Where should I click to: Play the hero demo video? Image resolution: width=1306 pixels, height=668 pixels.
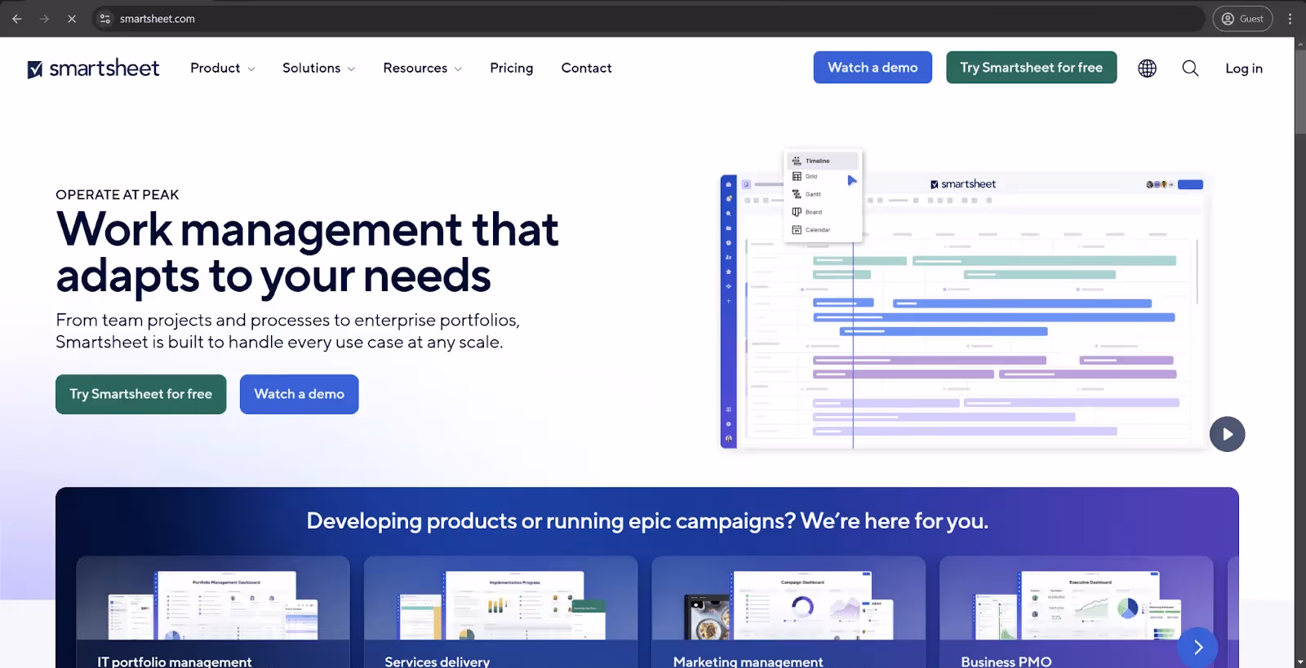(x=1227, y=434)
